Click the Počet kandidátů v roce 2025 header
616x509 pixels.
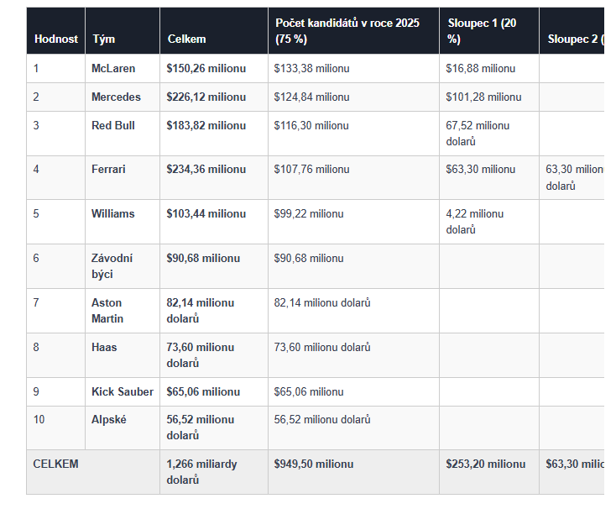coord(347,31)
